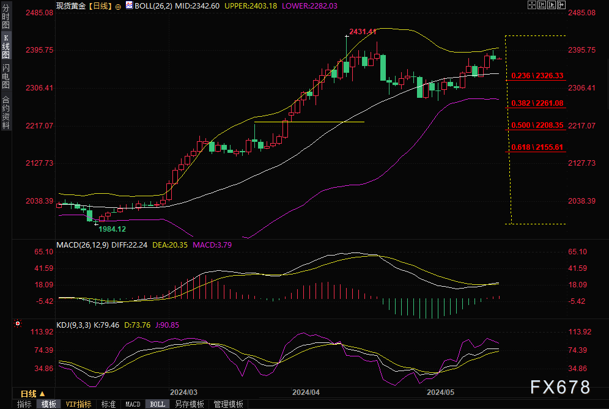This screenshot has width=609, height=409.
Task: Click the shrink chart axis icon
Action: tap(542, 5)
